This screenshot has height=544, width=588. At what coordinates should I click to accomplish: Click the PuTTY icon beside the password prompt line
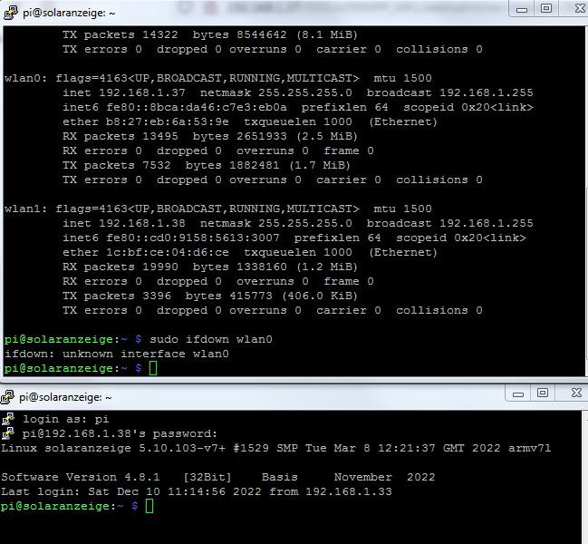[x=8, y=433]
